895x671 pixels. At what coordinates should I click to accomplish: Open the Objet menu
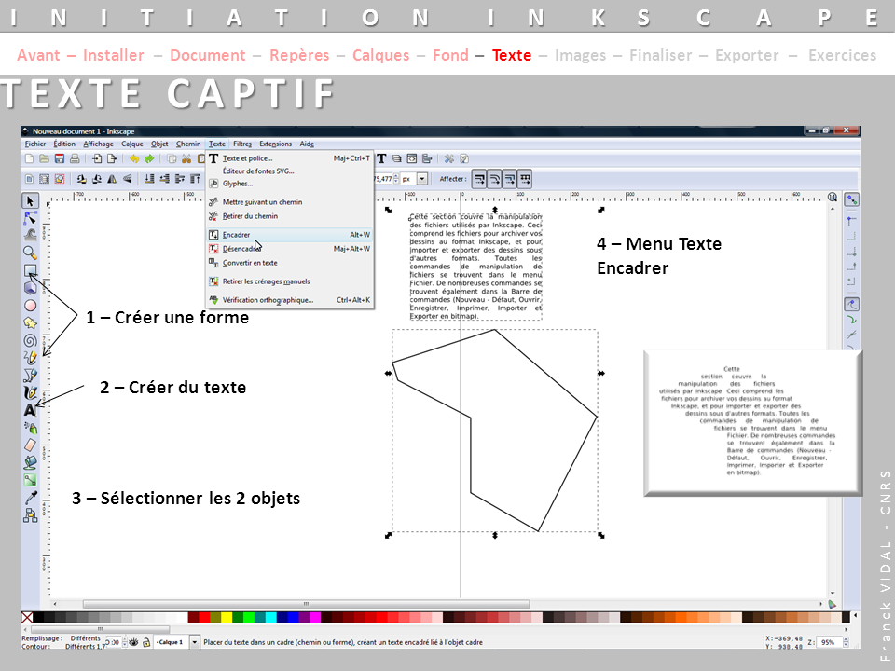pyautogui.click(x=159, y=144)
